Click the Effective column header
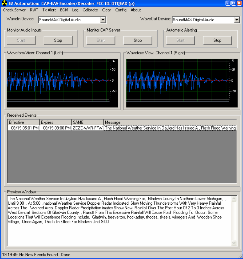The width and height of the screenshot is (243, 259). pos(24,122)
